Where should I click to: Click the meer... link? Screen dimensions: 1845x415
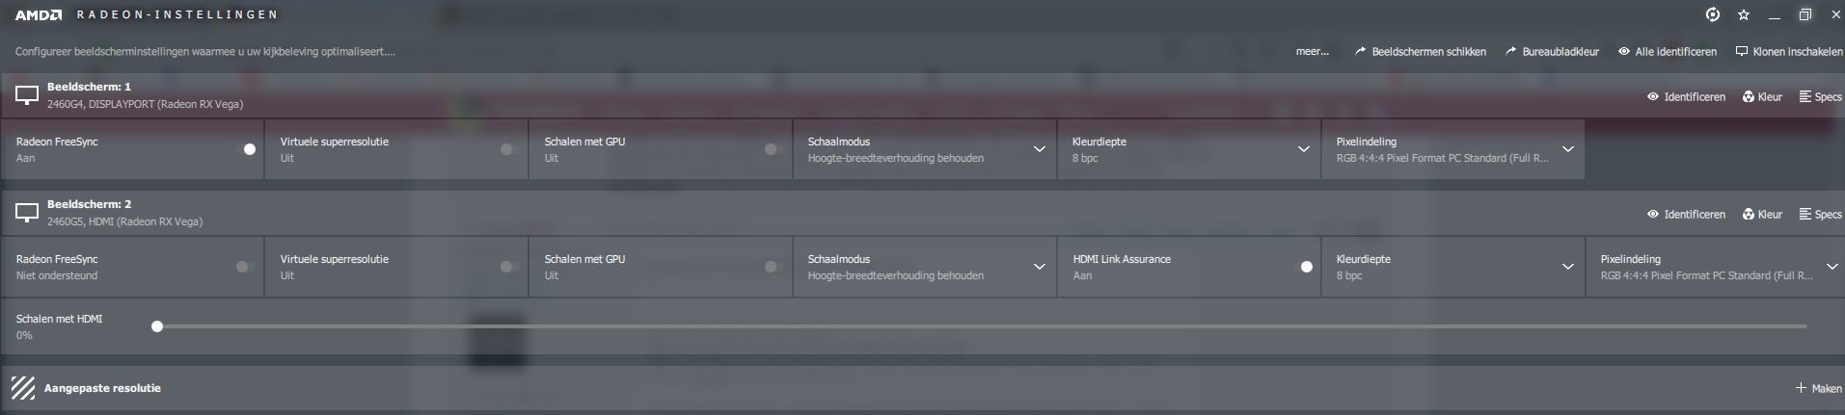(x=1312, y=51)
